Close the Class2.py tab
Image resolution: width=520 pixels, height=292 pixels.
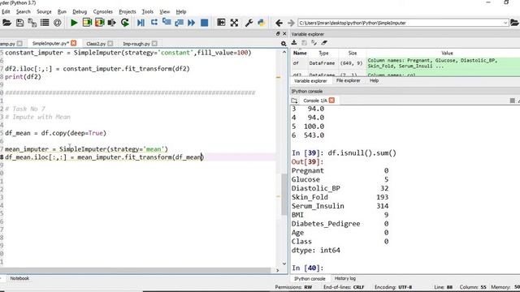pyautogui.click(x=110, y=44)
